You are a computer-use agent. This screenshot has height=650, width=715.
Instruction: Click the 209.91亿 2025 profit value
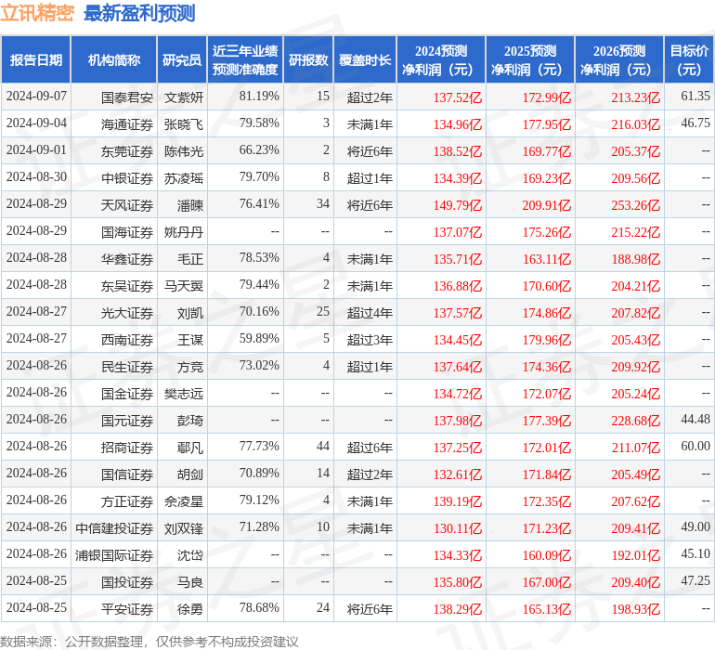click(546, 205)
